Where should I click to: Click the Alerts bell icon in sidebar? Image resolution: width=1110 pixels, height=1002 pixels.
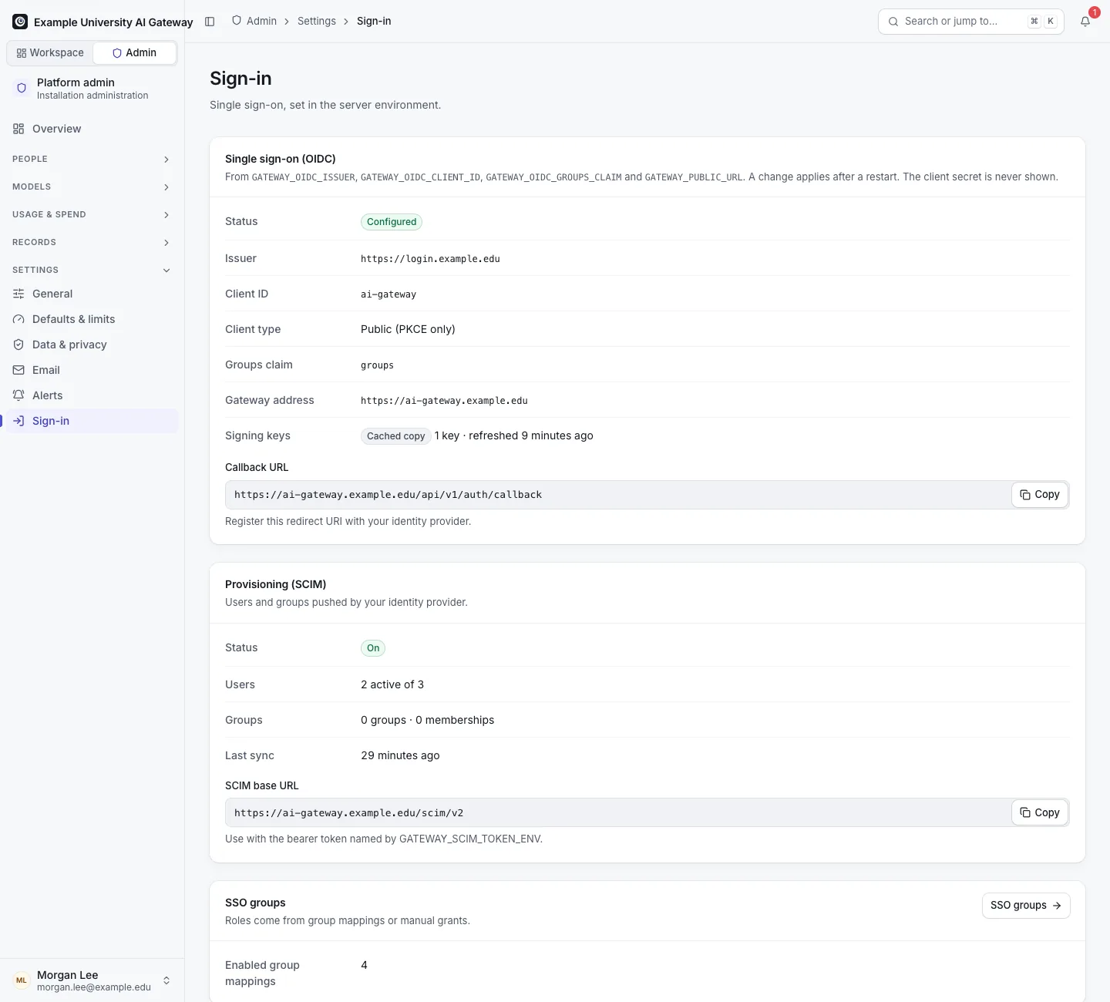tap(18, 395)
